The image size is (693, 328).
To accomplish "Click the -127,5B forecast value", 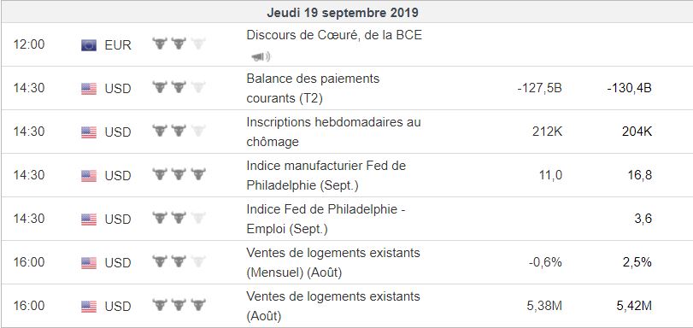I will 540,89.
